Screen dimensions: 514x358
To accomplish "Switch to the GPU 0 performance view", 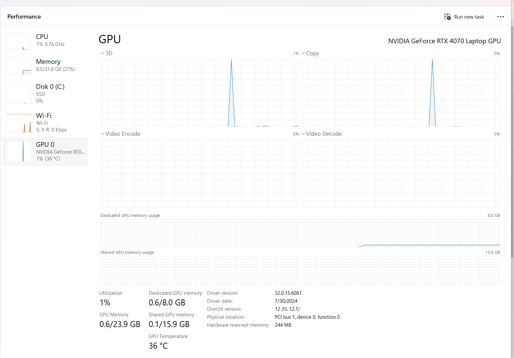I will [45, 151].
